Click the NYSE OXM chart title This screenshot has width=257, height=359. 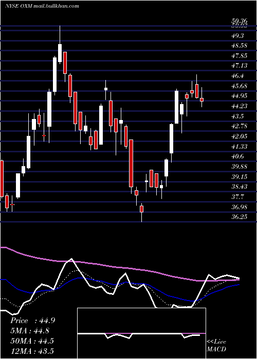click(x=42, y=6)
